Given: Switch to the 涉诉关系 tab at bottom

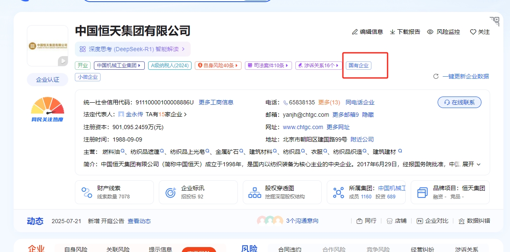Looking at the screenshot, I should click(x=467, y=249).
